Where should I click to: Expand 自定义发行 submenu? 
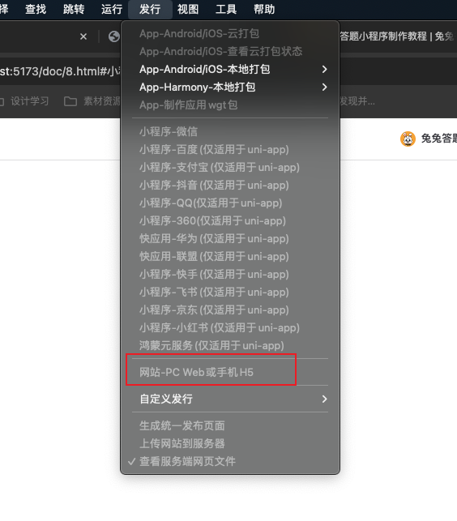point(230,399)
